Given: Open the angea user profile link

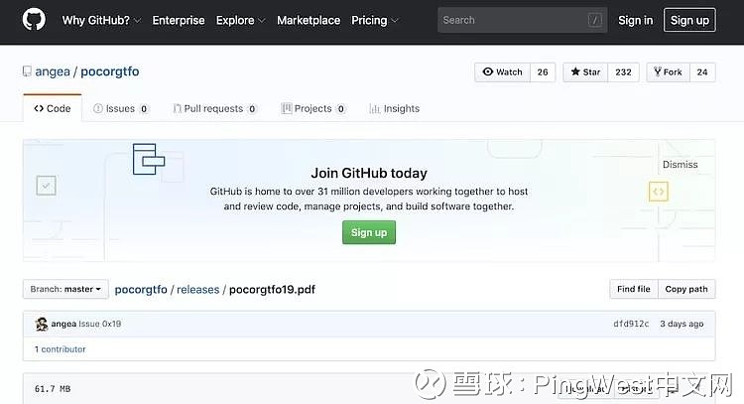Looking at the screenshot, I should click(x=53, y=71).
